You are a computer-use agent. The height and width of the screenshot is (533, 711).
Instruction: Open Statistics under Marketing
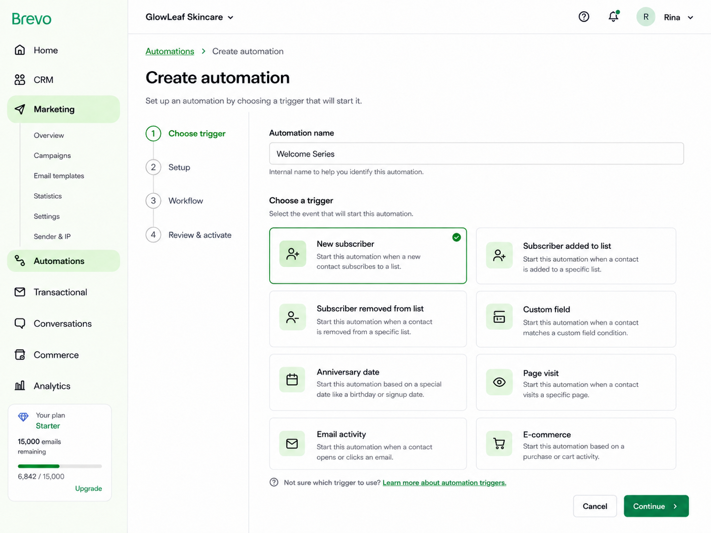(48, 196)
